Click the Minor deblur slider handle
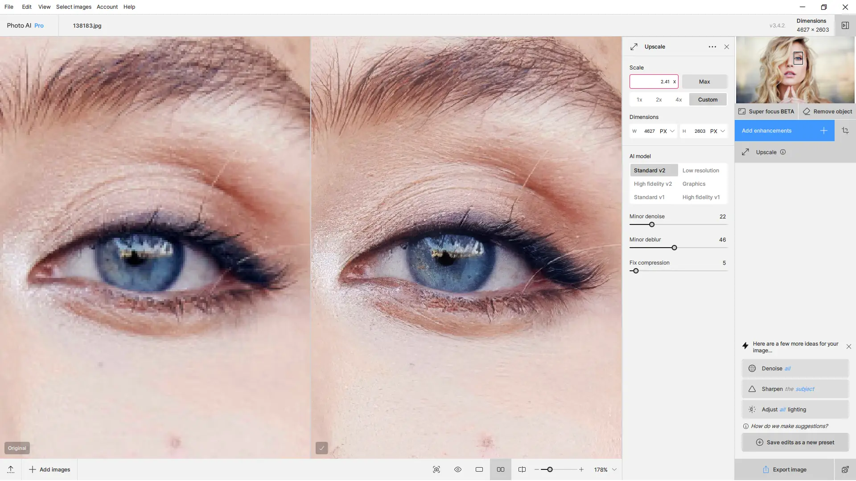Screen dimensions: 856x481 tap(674, 248)
